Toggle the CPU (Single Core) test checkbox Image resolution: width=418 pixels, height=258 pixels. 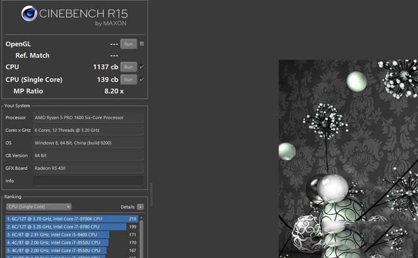[142, 79]
